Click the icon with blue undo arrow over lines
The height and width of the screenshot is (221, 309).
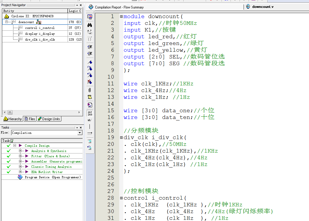tap(90, 148)
